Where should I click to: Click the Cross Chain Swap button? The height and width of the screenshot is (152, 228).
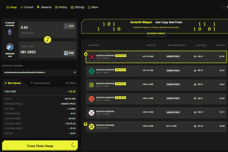(x=40, y=145)
